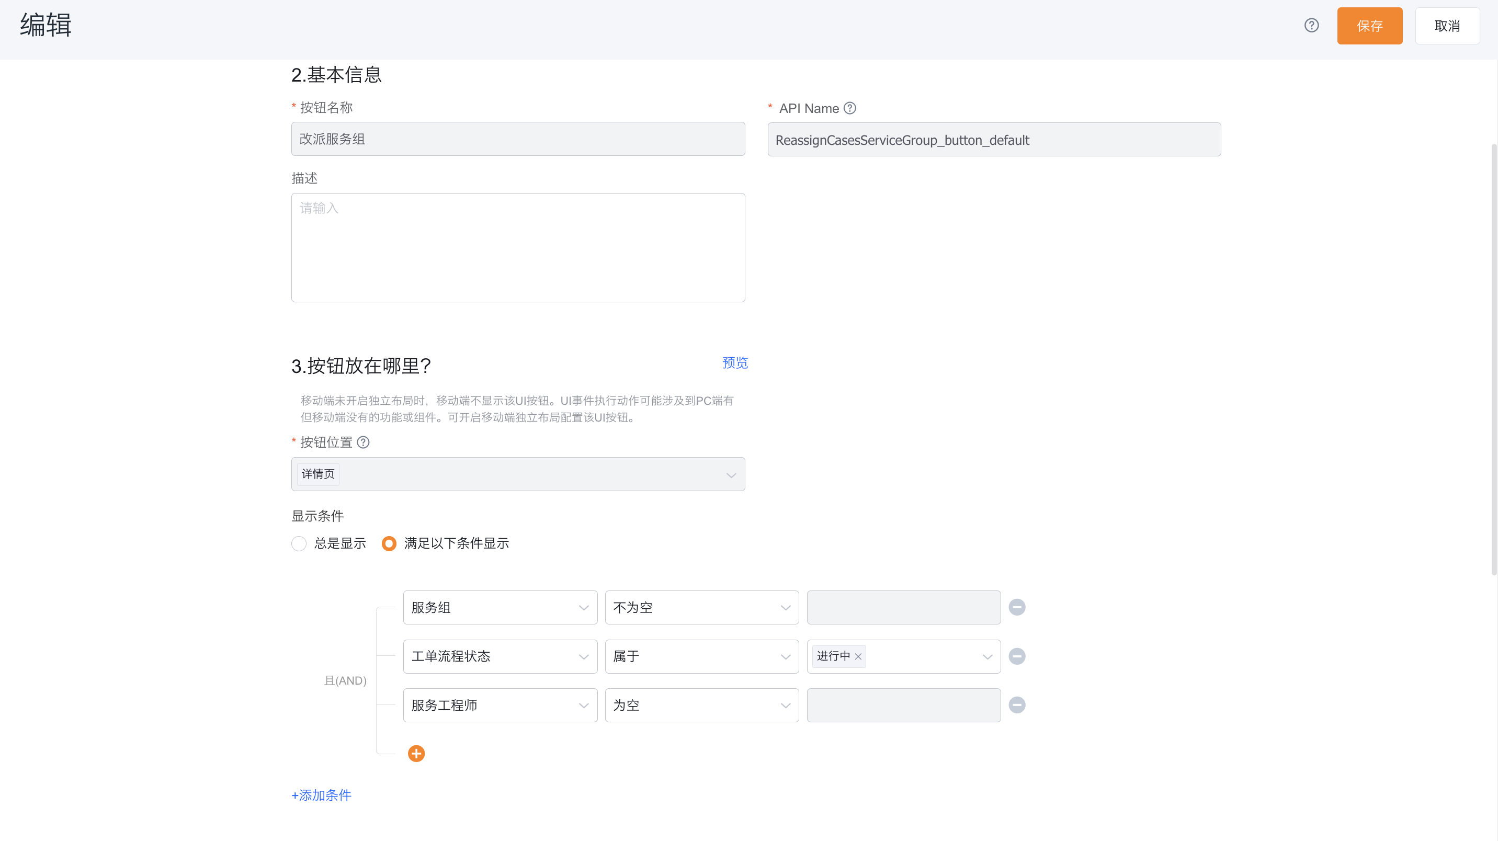Focus the 描述 text area
Image resolution: width=1498 pixels, height=841 pixels.
pos(518,248)
